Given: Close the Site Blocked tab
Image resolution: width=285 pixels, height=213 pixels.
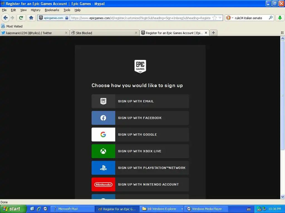Looking at the screenshot, I should [x=136, y=33].
